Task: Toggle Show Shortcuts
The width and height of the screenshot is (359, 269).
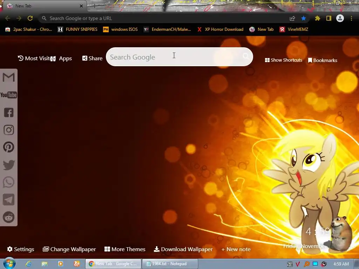Action: pos(283,60)
